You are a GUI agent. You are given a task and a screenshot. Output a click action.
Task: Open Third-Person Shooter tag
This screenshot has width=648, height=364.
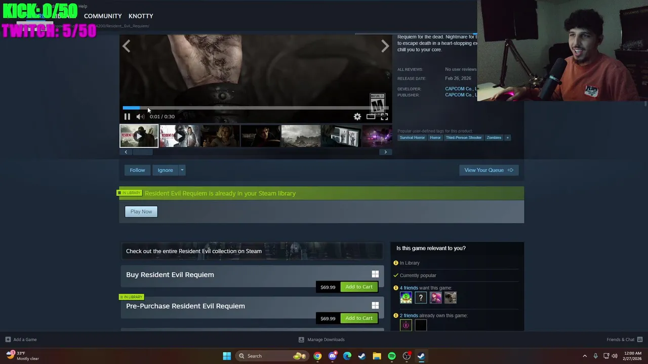464,138
